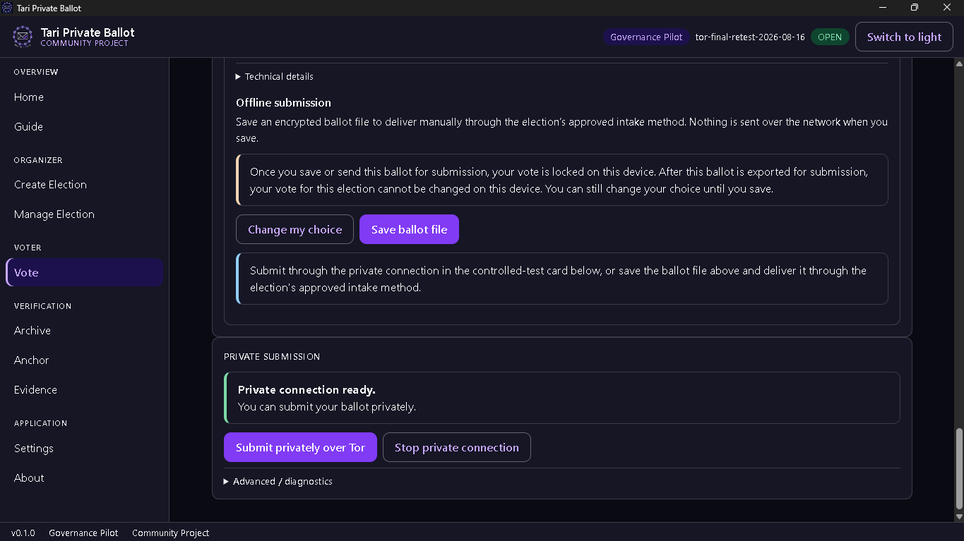Screen dimensions: 964x541
Task: Open the Guide page
Action: click(84, 127)
